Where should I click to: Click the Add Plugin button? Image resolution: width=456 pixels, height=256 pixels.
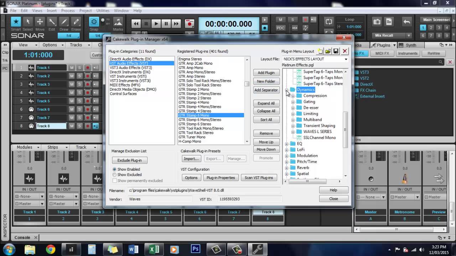(266, 73)
